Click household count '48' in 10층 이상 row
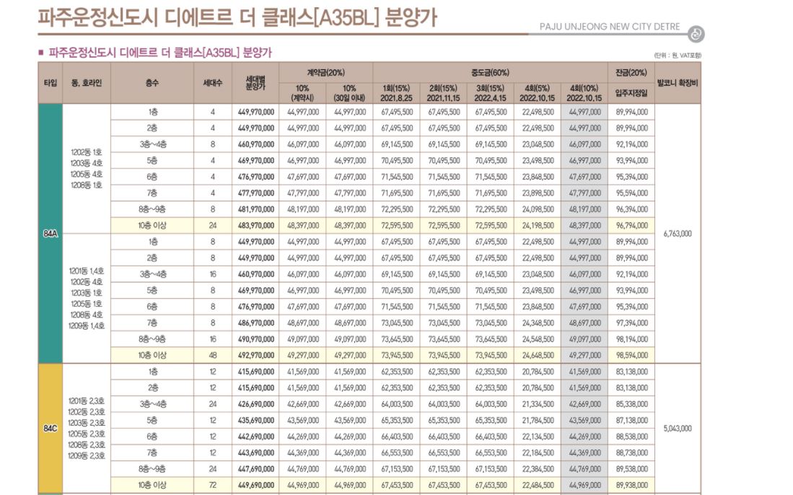This screenshot has height=495, width=793. click(x=213, y=356)
